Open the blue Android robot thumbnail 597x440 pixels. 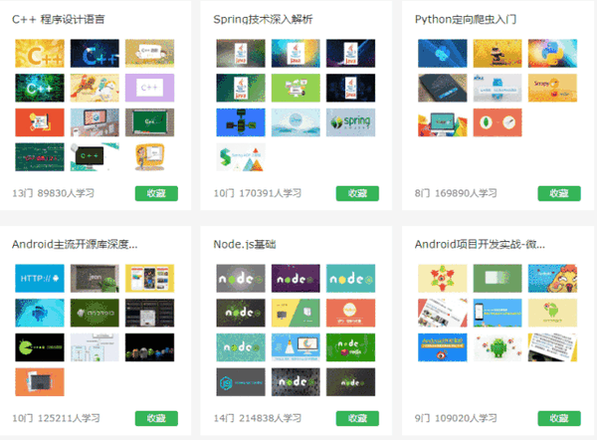40,314
